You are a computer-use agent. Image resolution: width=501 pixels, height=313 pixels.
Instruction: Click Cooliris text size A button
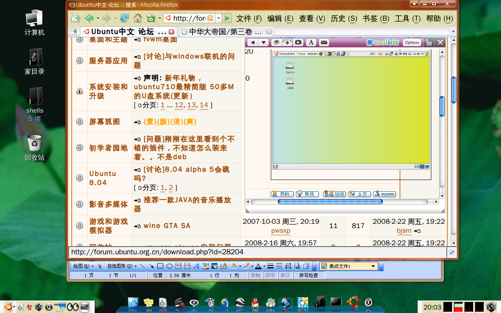coord(311,43)
